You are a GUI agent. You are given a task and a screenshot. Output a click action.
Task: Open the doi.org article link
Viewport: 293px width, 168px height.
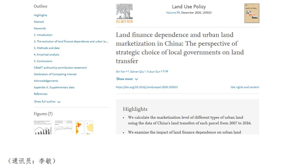pyautogui.click(x=146, y=87)
